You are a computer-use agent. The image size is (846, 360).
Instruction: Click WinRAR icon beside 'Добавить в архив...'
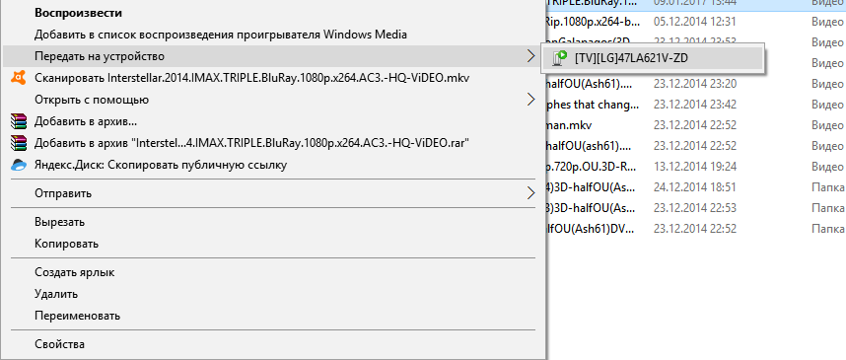19,121
